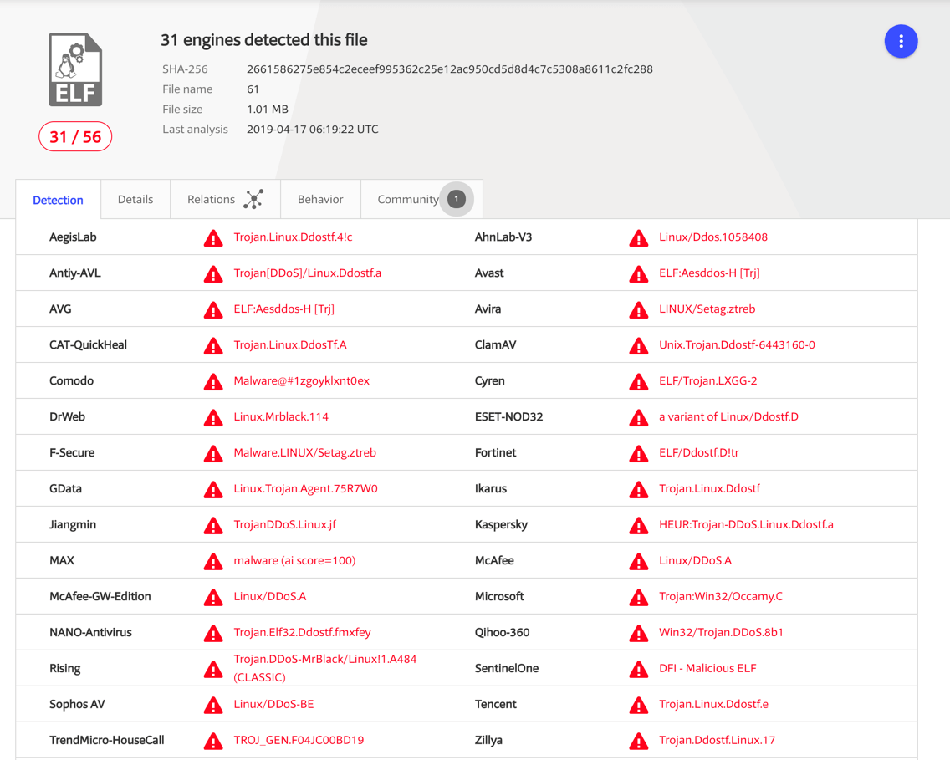
Task: Switch to the Community tab
Action: [408, 199]
